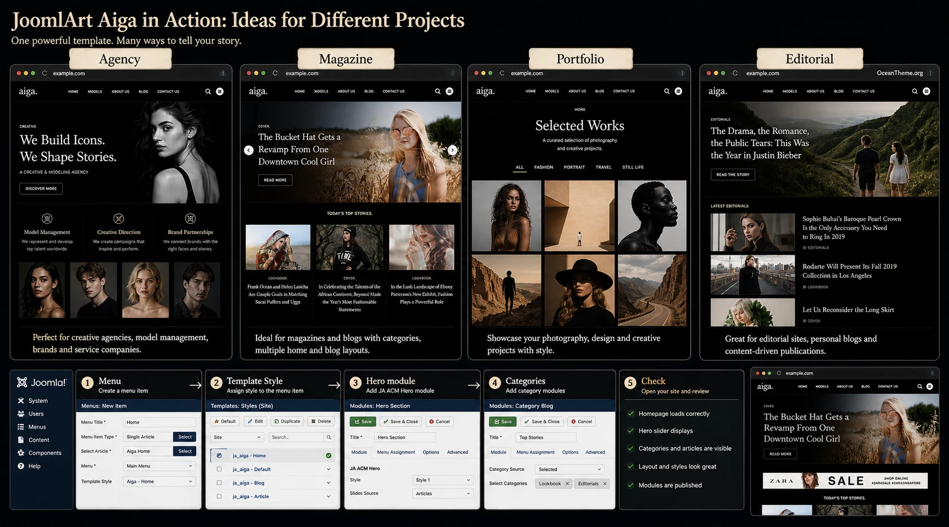This screenshot has width=949, height=527.
Task: Go to previous slide in Magazine hero
Action: pos(249,150)
